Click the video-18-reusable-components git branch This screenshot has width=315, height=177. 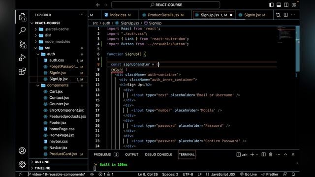(57, 174)
